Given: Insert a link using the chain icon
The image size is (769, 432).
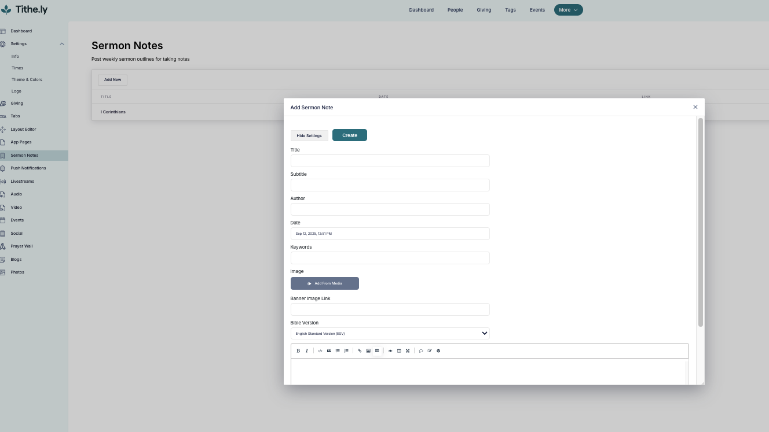Looking at the screenshot, I should coord(360,351).
